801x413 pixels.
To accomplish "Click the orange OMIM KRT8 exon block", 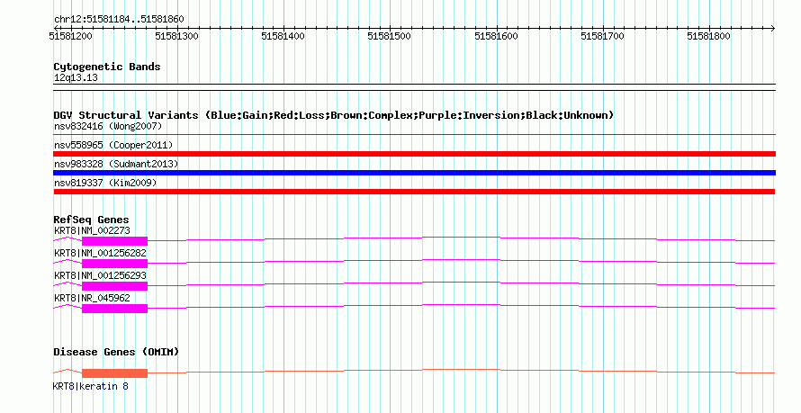I will (114, 373).
